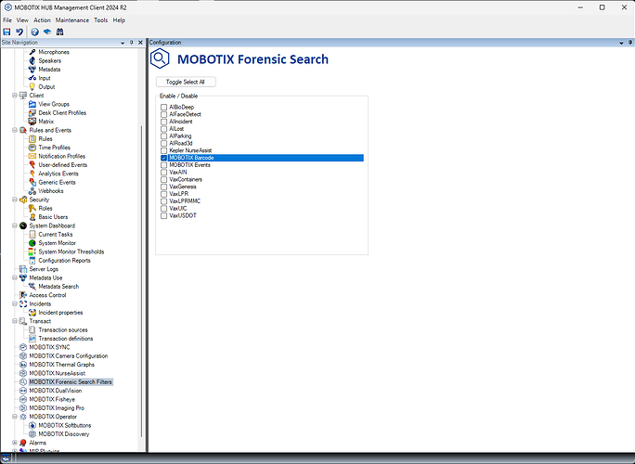Collapse the System Dashboard node
Image resolution: width=635 pixels, height=464 pixels.
pyautogui.click(x=15, y=226)
